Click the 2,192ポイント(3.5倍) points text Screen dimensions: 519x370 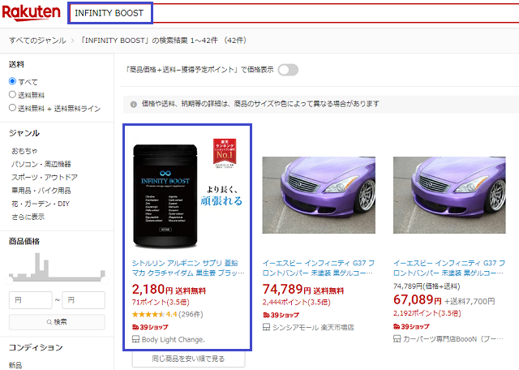pos(427,313)
